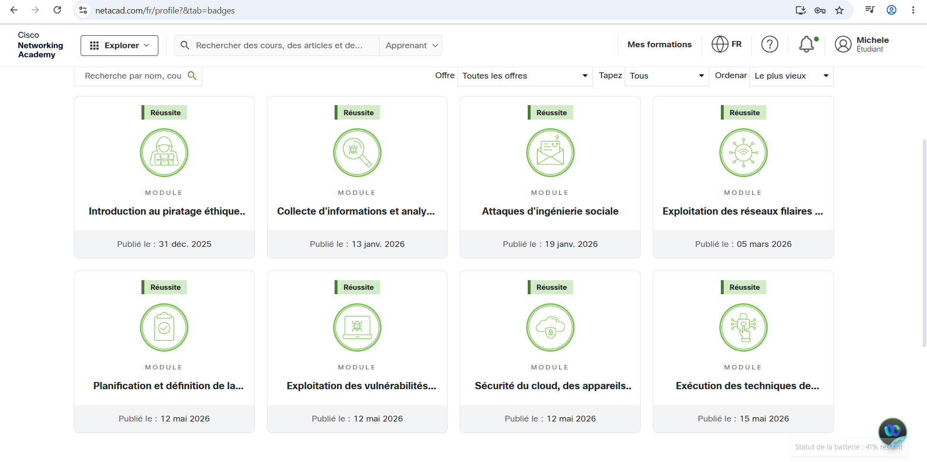Open Chrome three-dot menu

[x=913, y=10]
